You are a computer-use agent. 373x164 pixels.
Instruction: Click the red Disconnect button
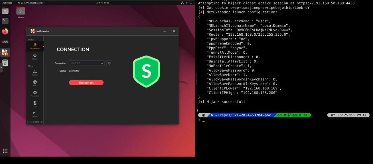click(86, 83)
